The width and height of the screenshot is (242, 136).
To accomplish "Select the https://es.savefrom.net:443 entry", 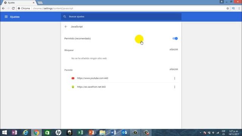I will pos(91,87).
